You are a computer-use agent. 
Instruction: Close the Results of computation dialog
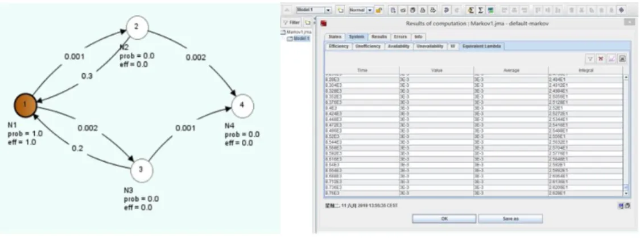629,22
